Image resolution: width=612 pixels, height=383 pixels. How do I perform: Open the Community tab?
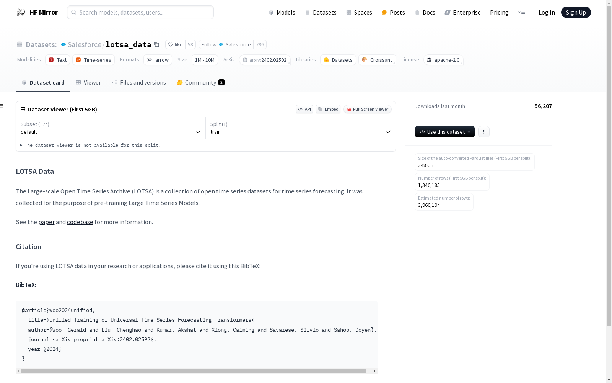(x=200, y=83)
